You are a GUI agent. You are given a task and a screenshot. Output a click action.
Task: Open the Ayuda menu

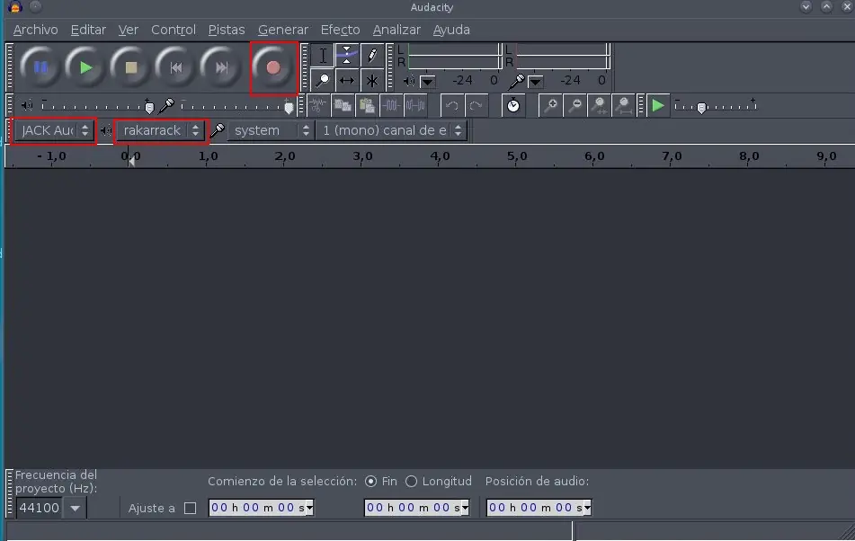(451, 30)
